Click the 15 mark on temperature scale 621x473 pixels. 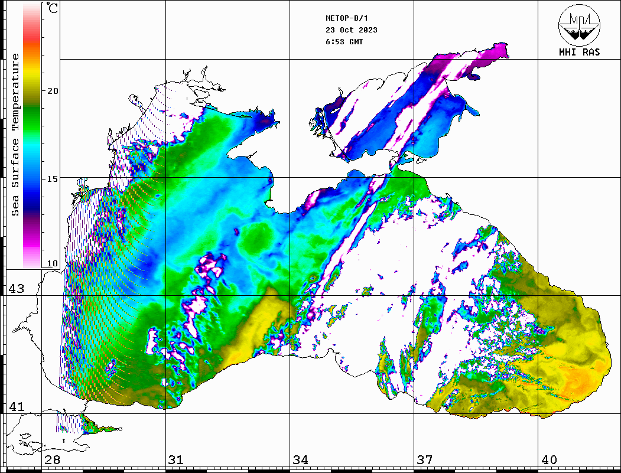coord(52,179)
